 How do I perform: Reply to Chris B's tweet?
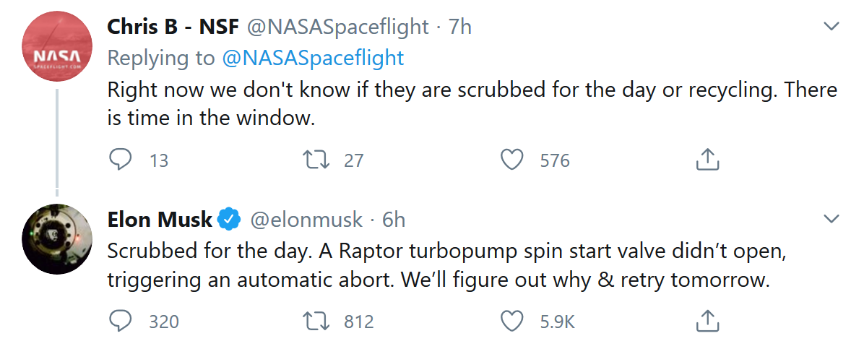point(120,160)
